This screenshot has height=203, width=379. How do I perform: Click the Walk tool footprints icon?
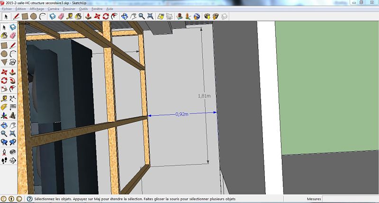[x=4, y=161]
